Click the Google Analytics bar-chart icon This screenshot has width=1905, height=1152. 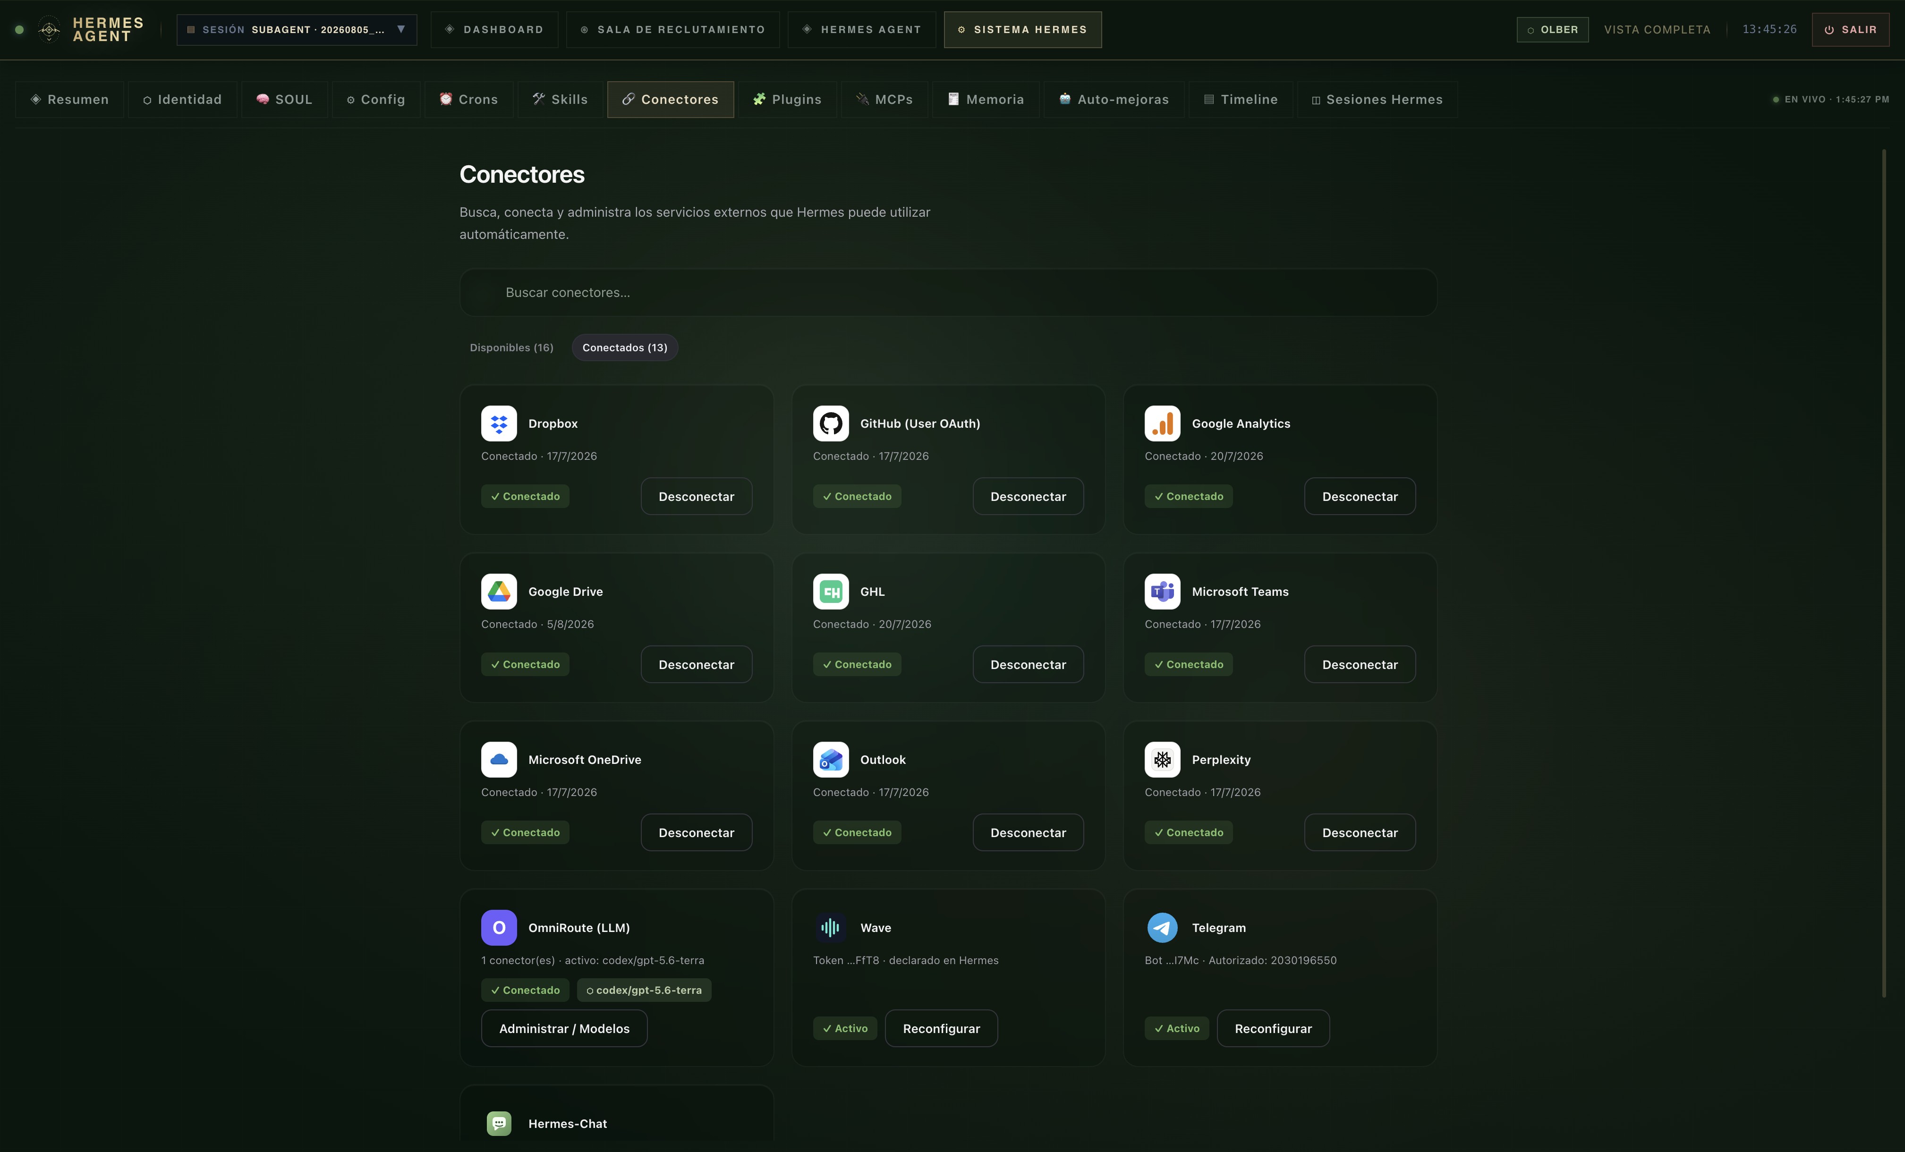(x=1162, y=423)
